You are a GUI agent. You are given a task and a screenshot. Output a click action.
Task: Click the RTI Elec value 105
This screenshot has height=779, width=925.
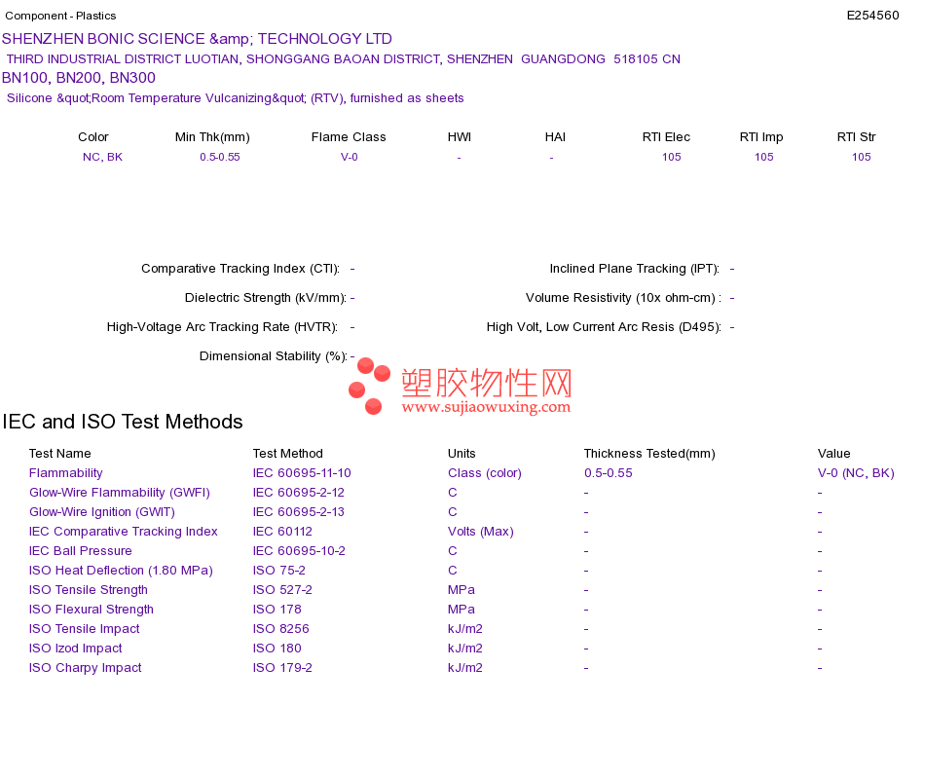point(671,157)
